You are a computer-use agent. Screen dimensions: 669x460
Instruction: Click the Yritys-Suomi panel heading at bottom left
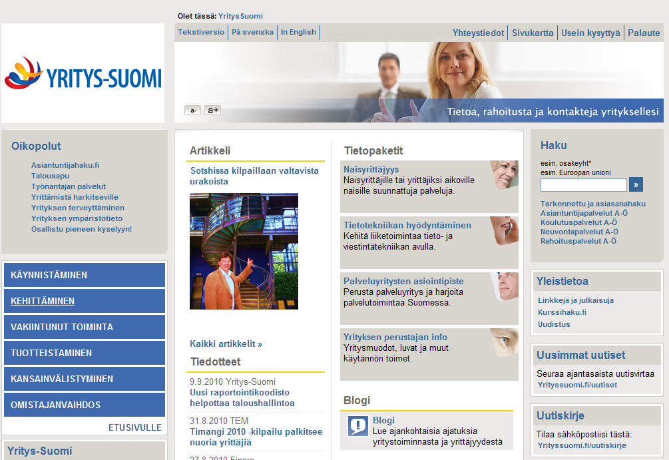point(40,451)
